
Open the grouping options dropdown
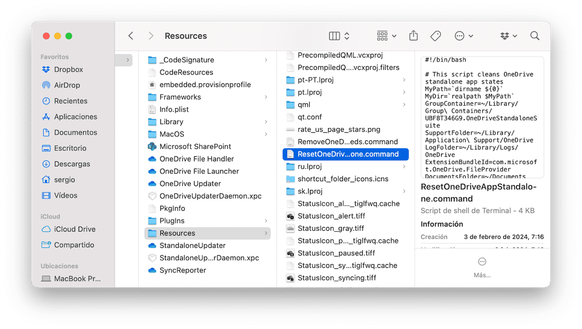pyautogui.click(x=387, y=36)
